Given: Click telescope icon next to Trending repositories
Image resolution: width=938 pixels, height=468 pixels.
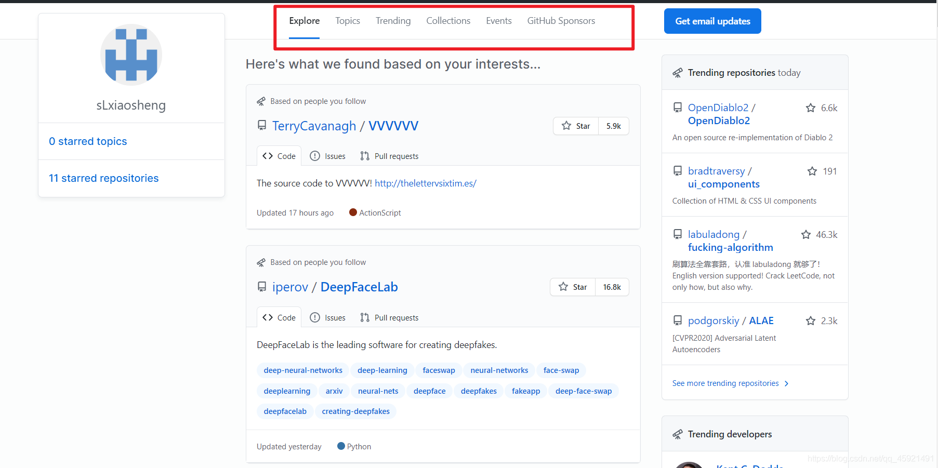Looking at the screenshot, I should tap(678, 73).
